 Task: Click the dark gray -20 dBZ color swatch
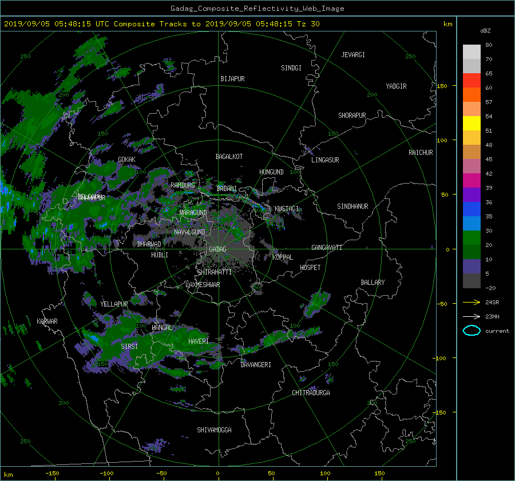pyautogui.click(x=472, y=281)
